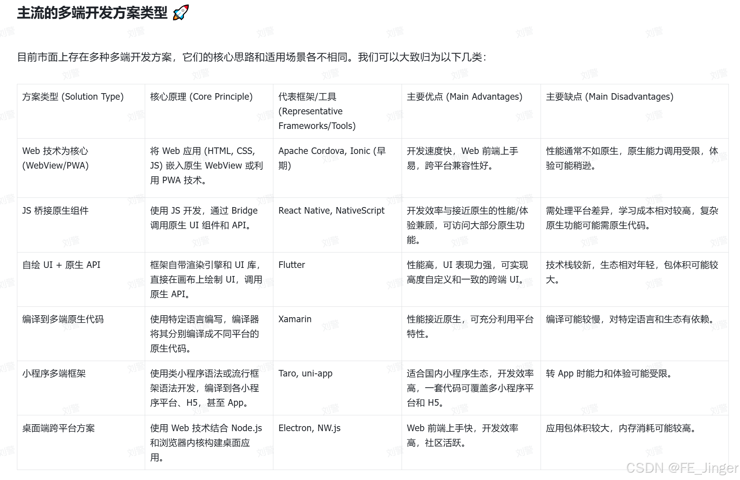
Task: Click cell 使用 JS 开发，通过 Bridge
Action: click(x=209, y=225)
